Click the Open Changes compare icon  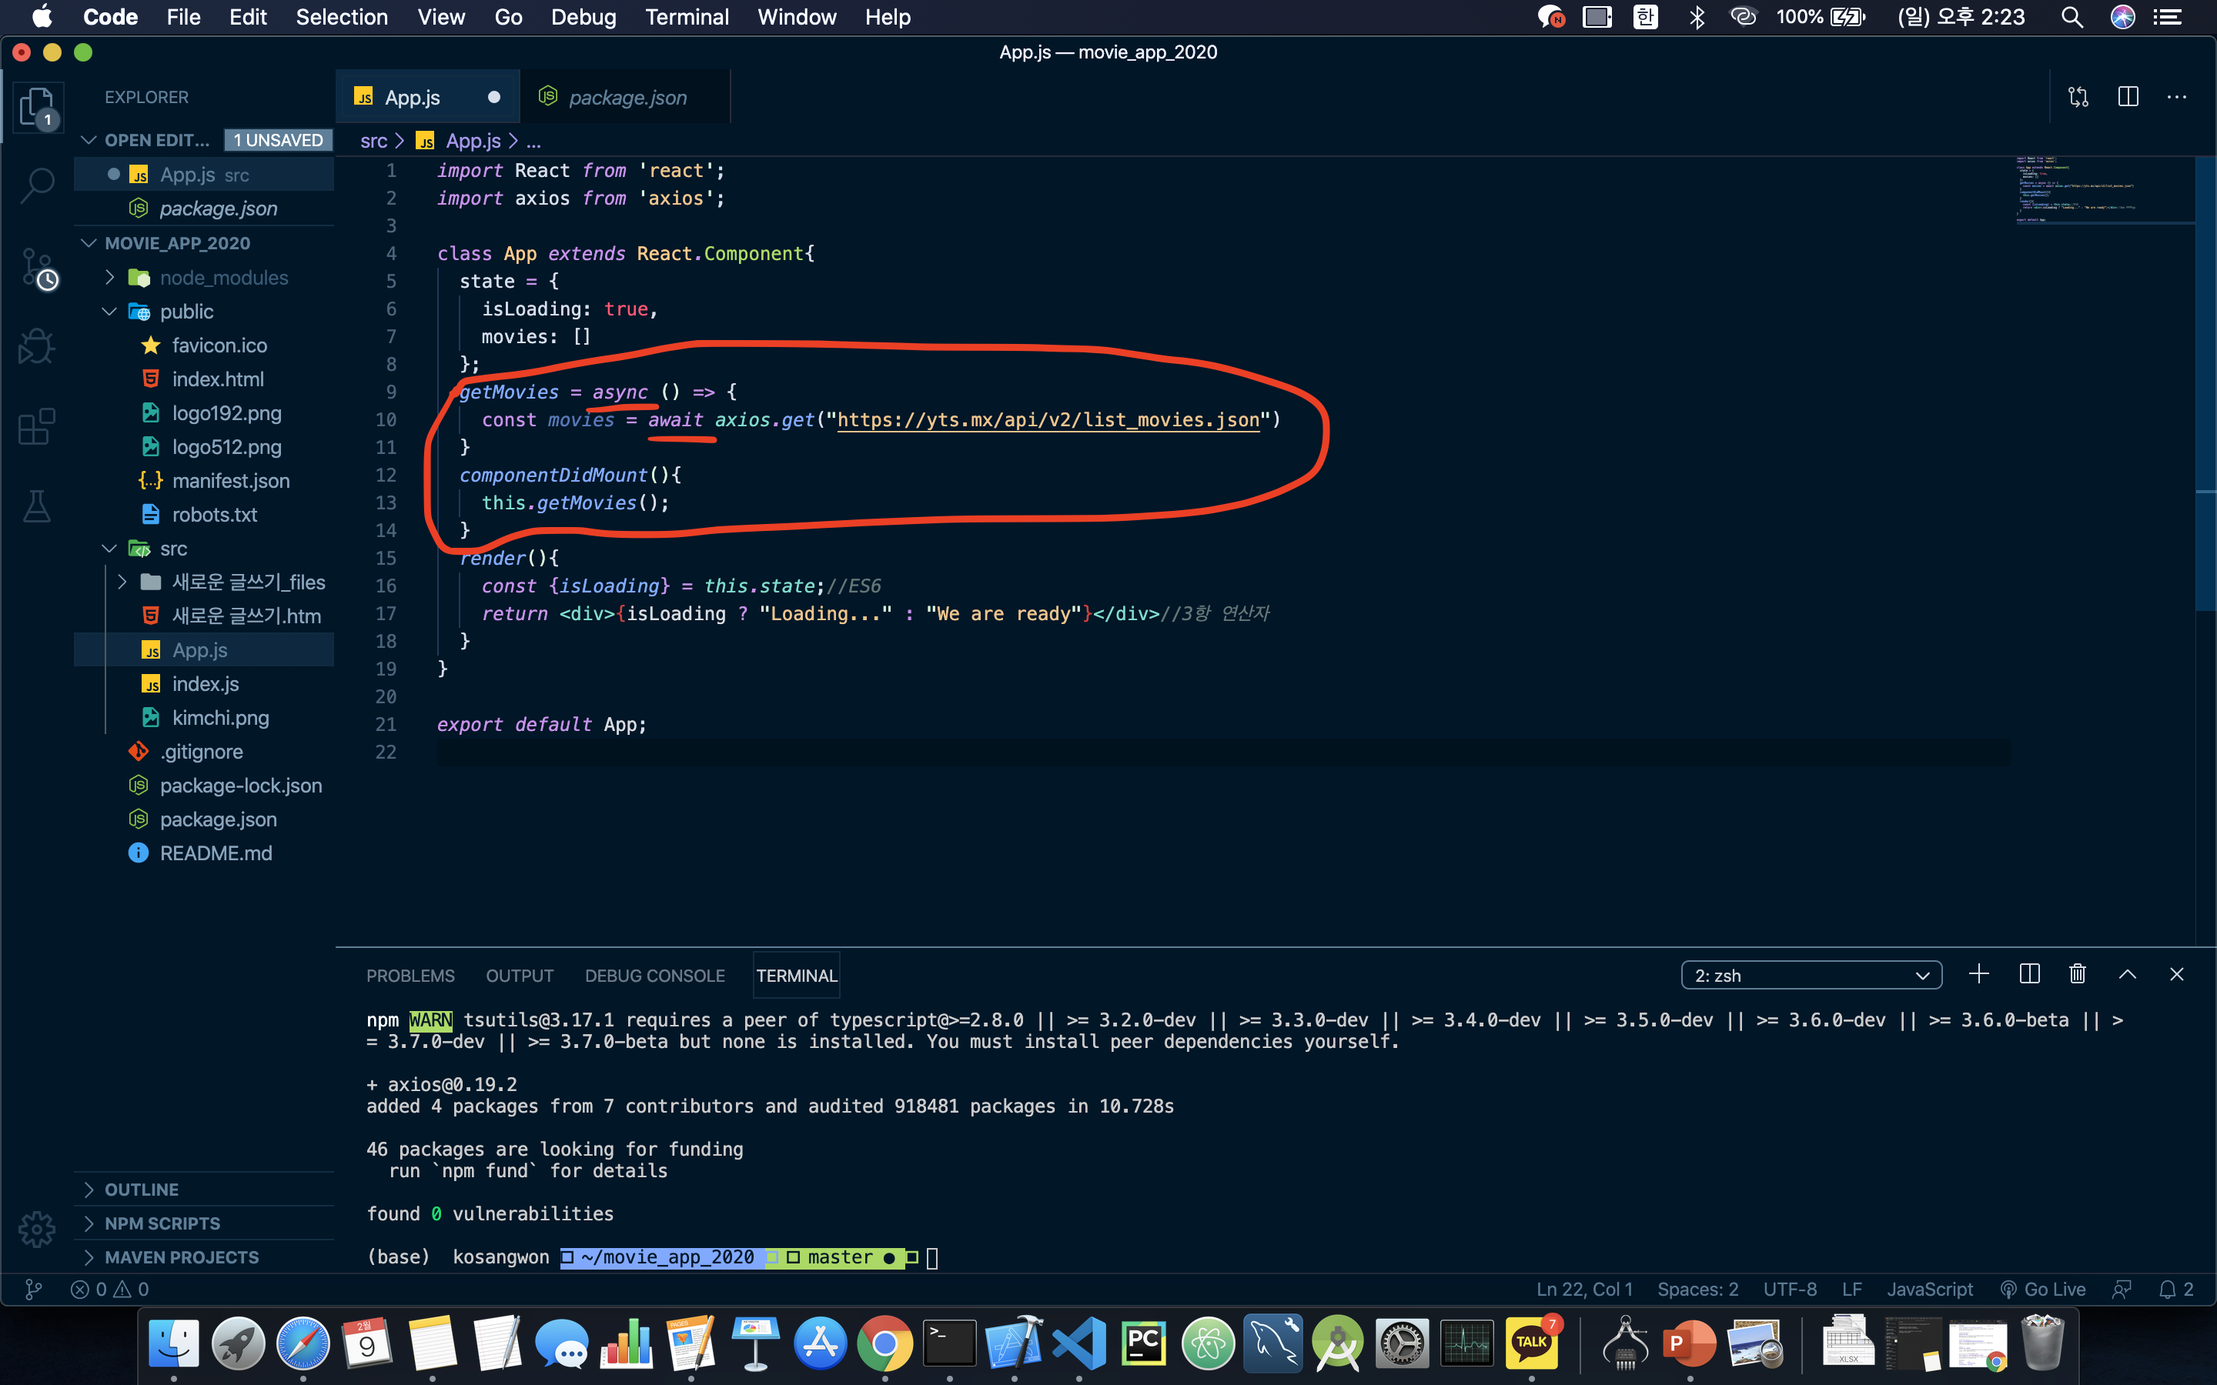tap(2078, 97)
